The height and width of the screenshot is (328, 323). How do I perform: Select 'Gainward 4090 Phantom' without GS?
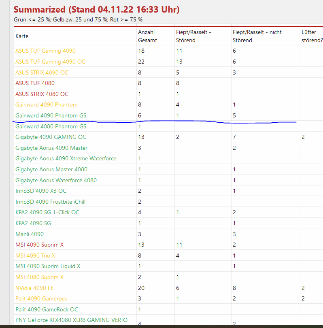tap(47, 105)
